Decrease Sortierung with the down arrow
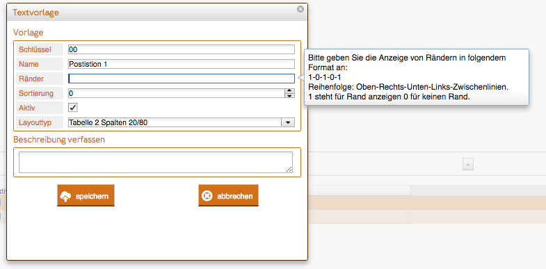Image resolution: width=546 pixels, height=269 pixels. click(290, 96)
